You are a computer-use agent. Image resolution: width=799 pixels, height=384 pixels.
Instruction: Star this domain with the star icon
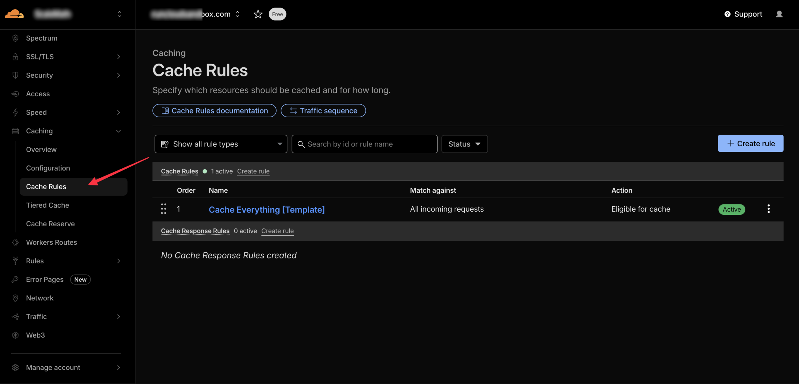click(x=258, y=14)
